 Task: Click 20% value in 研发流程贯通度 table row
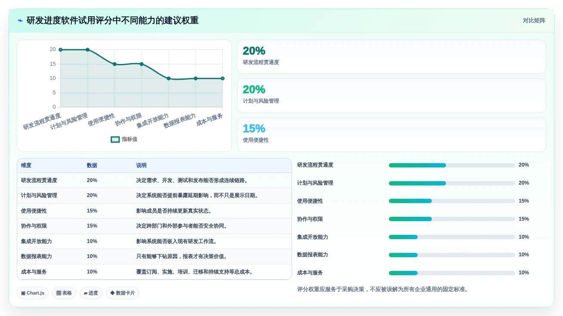click(x=92, y=180)
